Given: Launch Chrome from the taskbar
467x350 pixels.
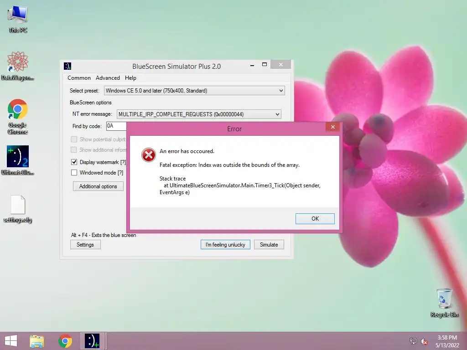Looking at the screenshot, I should [65, 341].
